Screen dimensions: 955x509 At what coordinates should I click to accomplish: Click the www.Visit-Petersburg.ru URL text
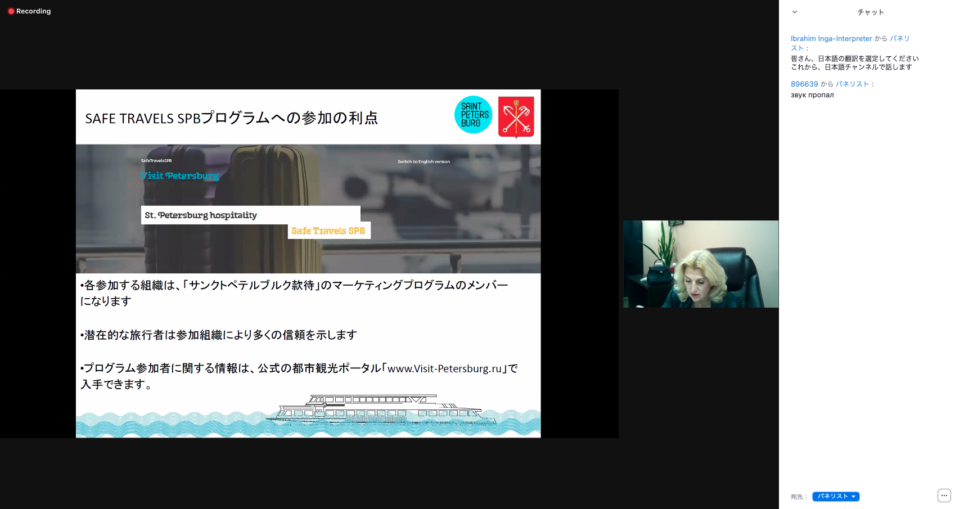(444, 369)
